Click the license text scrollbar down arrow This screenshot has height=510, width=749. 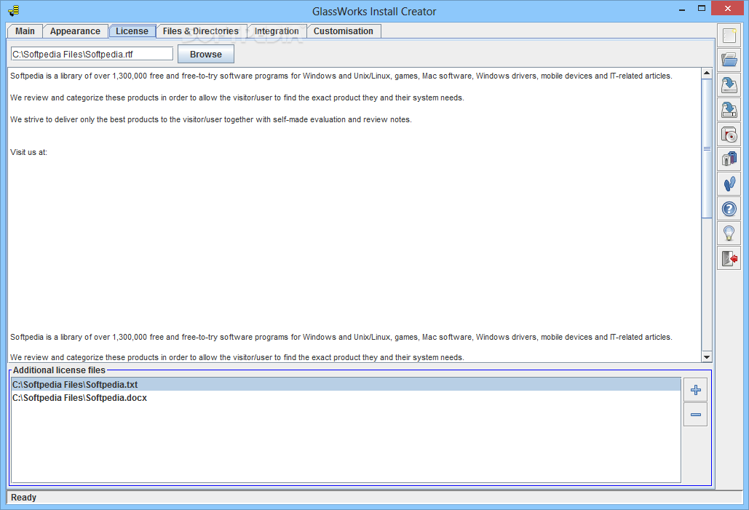coord(707,356)
